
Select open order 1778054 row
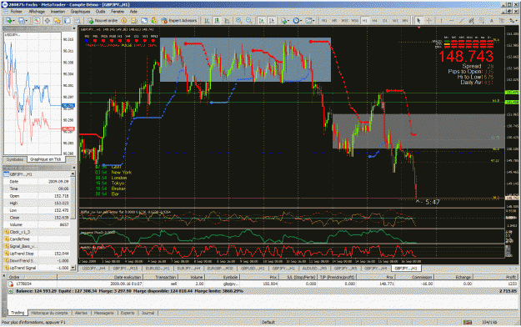click(x=263, y=284)
